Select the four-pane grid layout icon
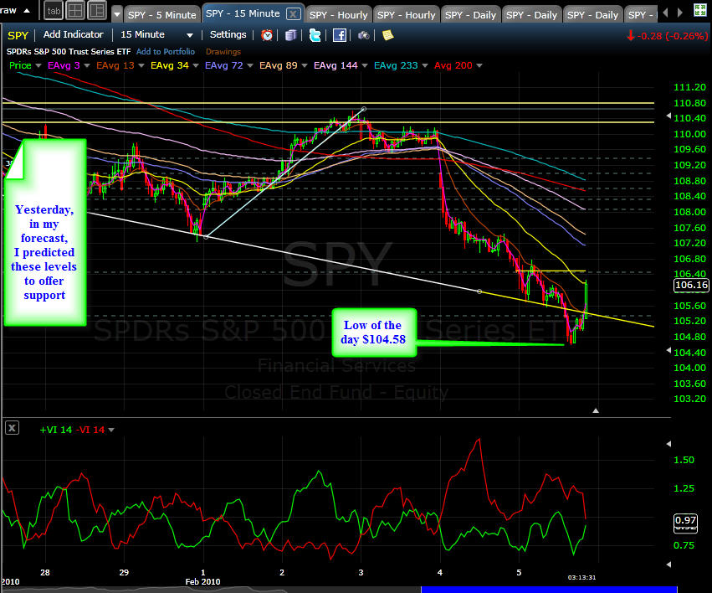Image resolution: width=712 pixels, height=593 pixels. coord(75,11)
